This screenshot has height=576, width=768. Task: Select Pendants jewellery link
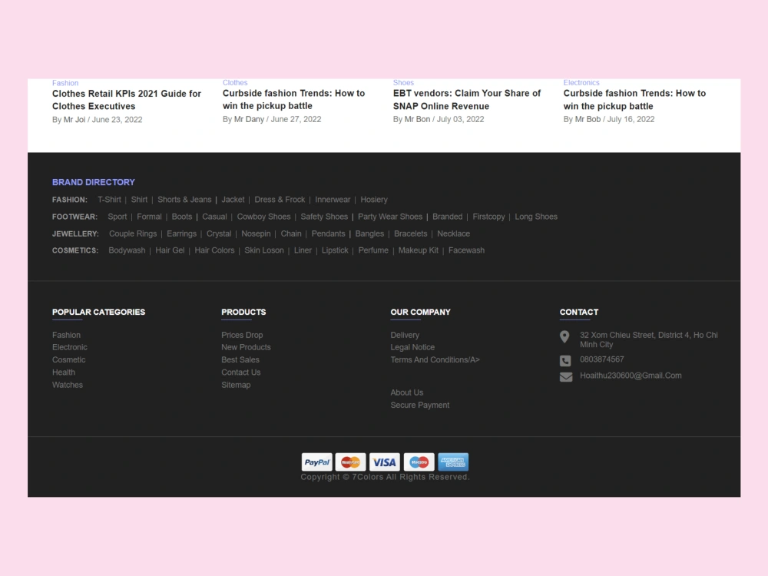pos(328,233)
